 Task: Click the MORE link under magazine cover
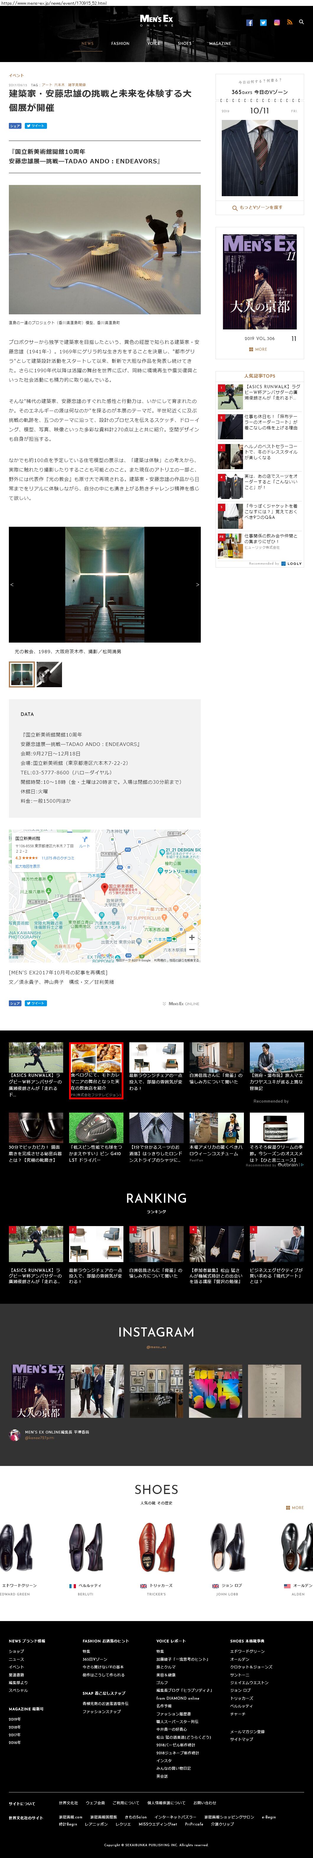coord(258,349)
